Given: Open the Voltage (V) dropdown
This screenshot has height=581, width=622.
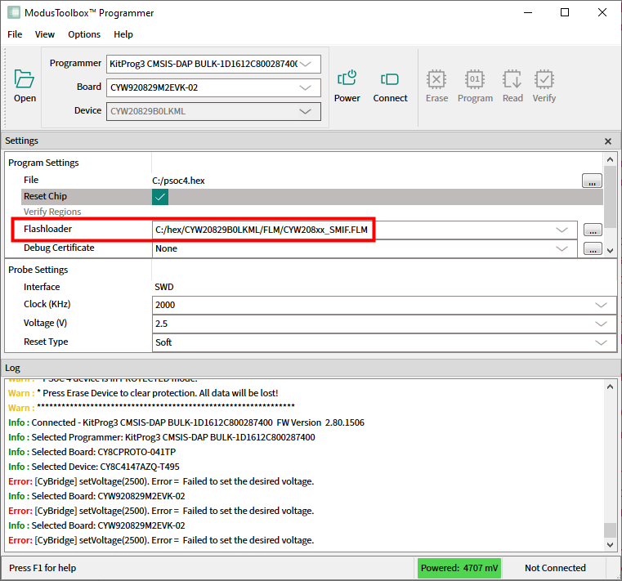Looking at the screenshot, I should pyautogui.click(x=602, y=324).
